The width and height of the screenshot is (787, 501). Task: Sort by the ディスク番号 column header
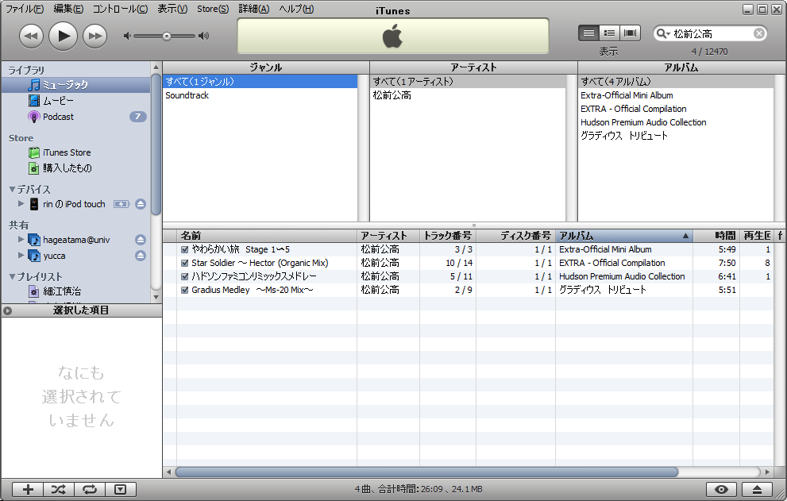pos(515,236)
